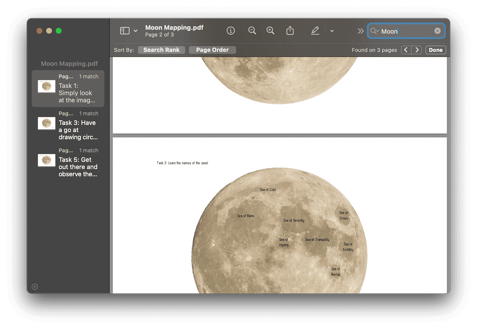Toggle the sidebar view
Viewport: 477px width, 329px height.
click(x=124, y=31)
